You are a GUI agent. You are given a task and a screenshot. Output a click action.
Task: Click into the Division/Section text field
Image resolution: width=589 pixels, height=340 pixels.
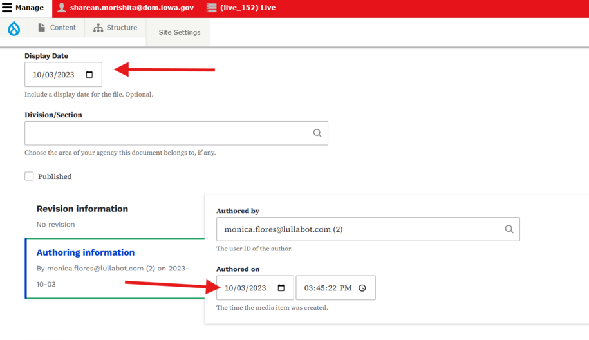pos(167,133)
